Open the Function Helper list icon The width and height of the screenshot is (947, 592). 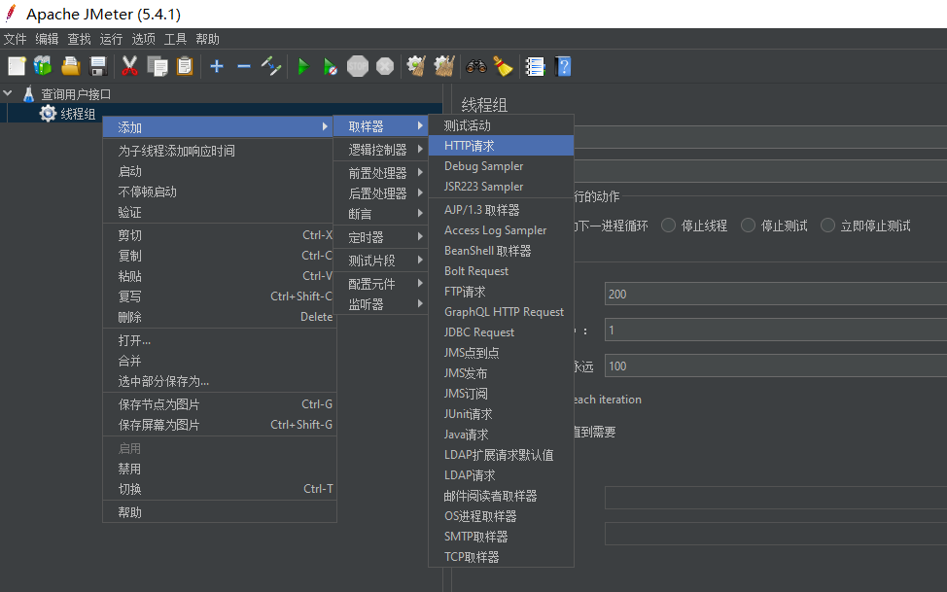pos(535,66)
